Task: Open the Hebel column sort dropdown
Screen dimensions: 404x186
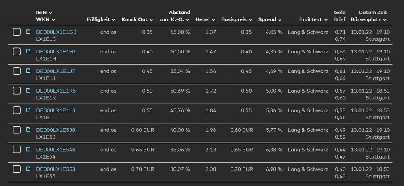Action: click(205, 19)
